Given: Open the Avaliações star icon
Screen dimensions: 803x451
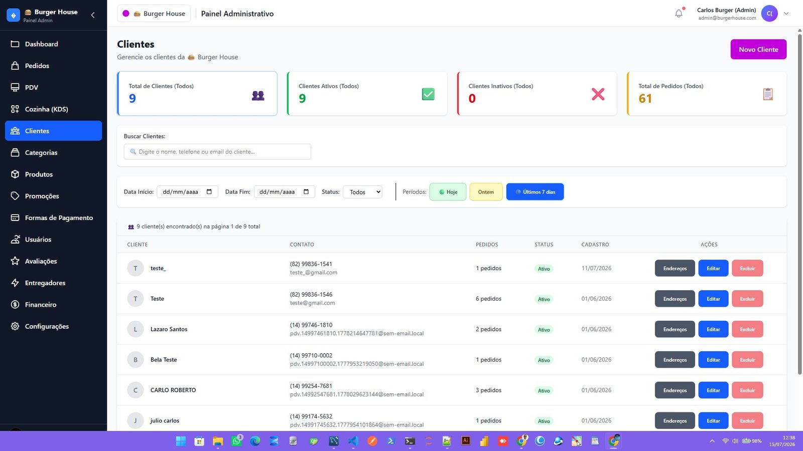Looking at the screenshot, I should (15, 261).
